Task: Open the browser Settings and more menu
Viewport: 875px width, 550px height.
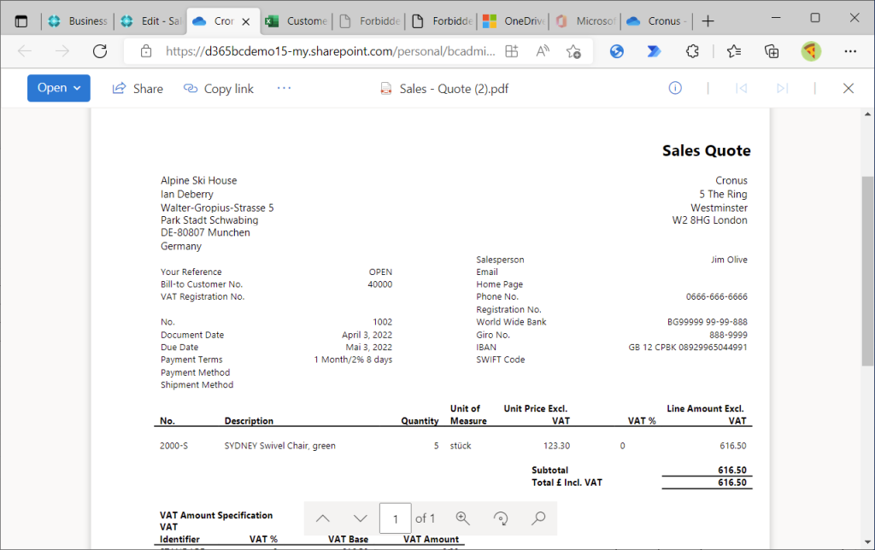Action: click(x=850, y=51)
